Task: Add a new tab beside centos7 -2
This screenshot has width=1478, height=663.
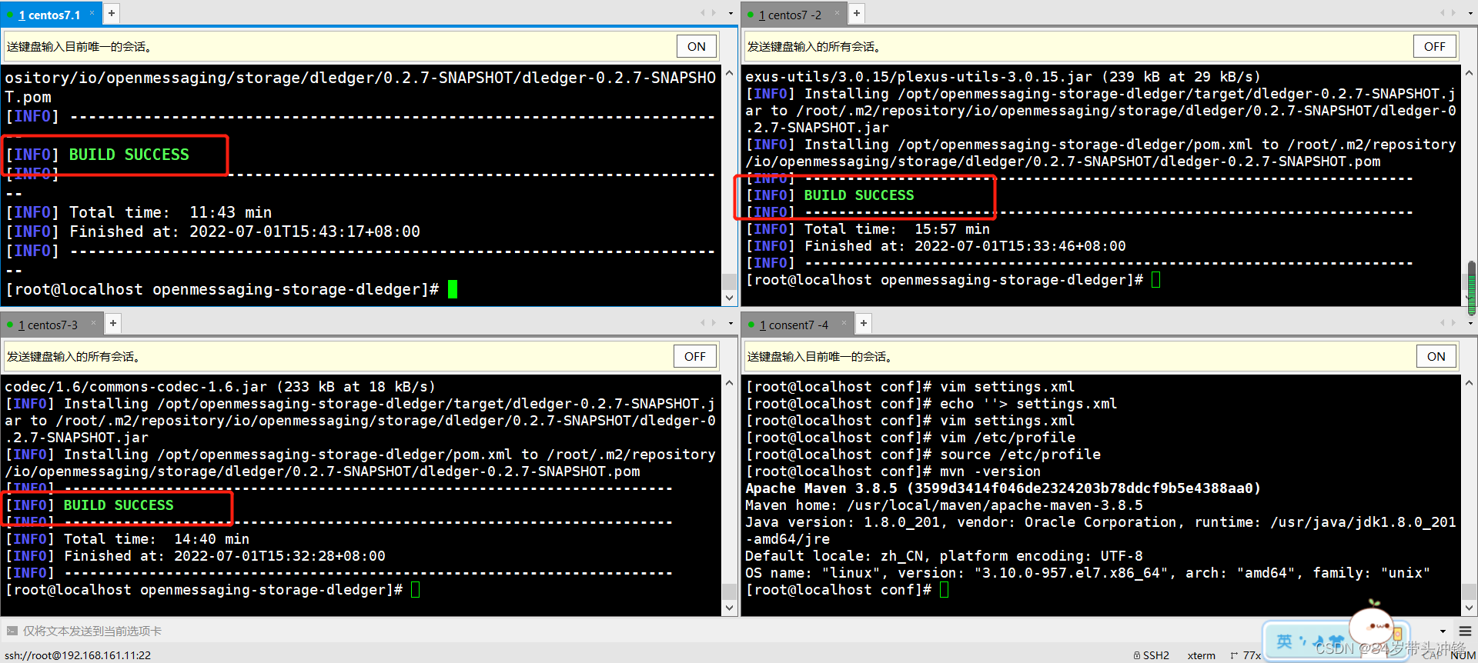Action: click(857, 13)
